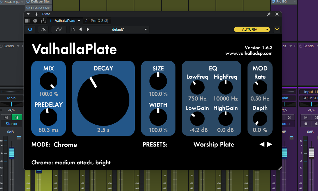Screen dimensions: 318x191
Task: Add insert with plus icon beside Plate
Action: [x=36, y=14]
